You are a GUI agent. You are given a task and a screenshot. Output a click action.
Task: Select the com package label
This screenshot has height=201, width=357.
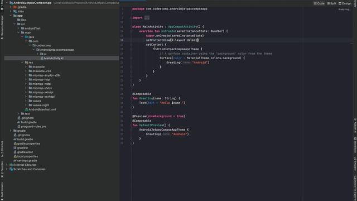pos(35,41)
